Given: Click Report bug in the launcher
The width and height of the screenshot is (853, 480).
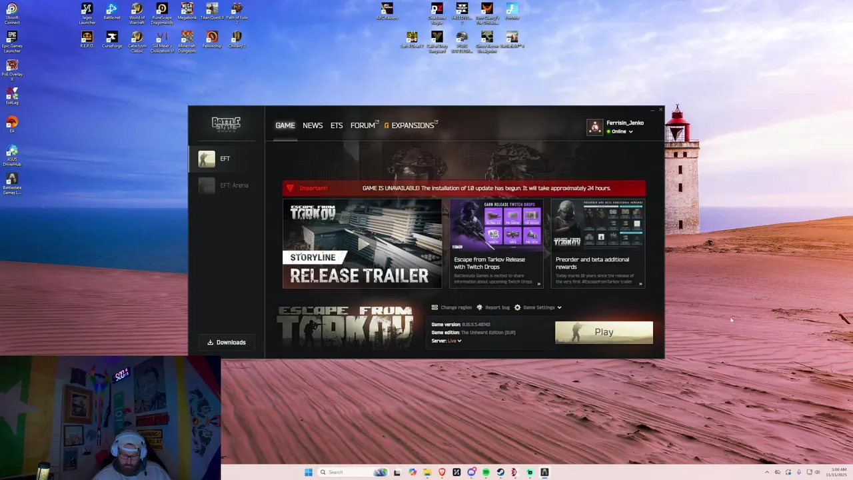Looking at the screenshot, I should 493,307.
